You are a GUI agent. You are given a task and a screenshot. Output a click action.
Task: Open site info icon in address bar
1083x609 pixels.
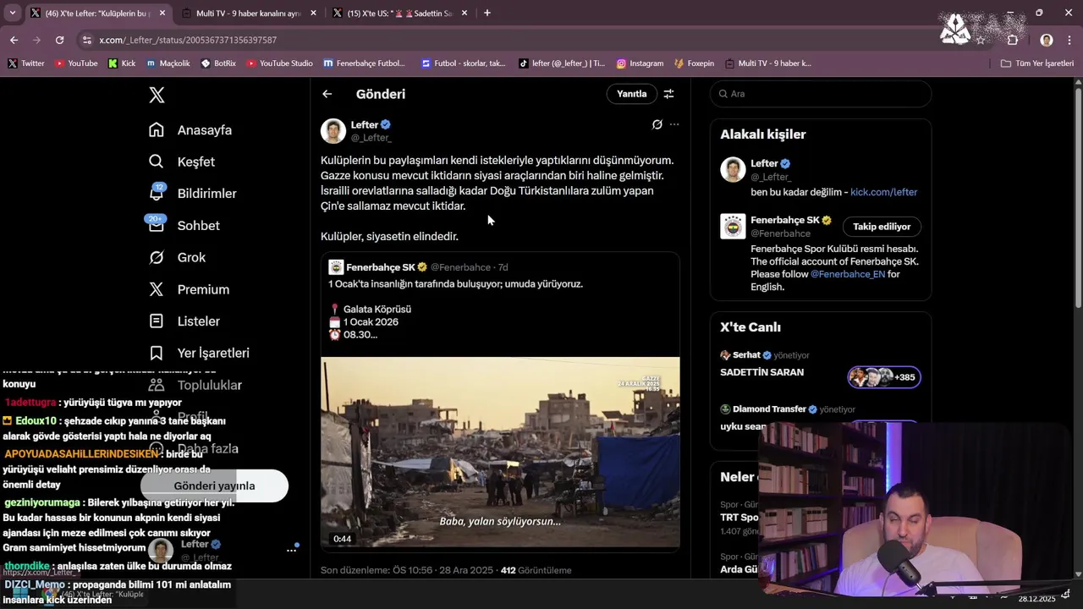pyautogui.click(x=86, y=40)
